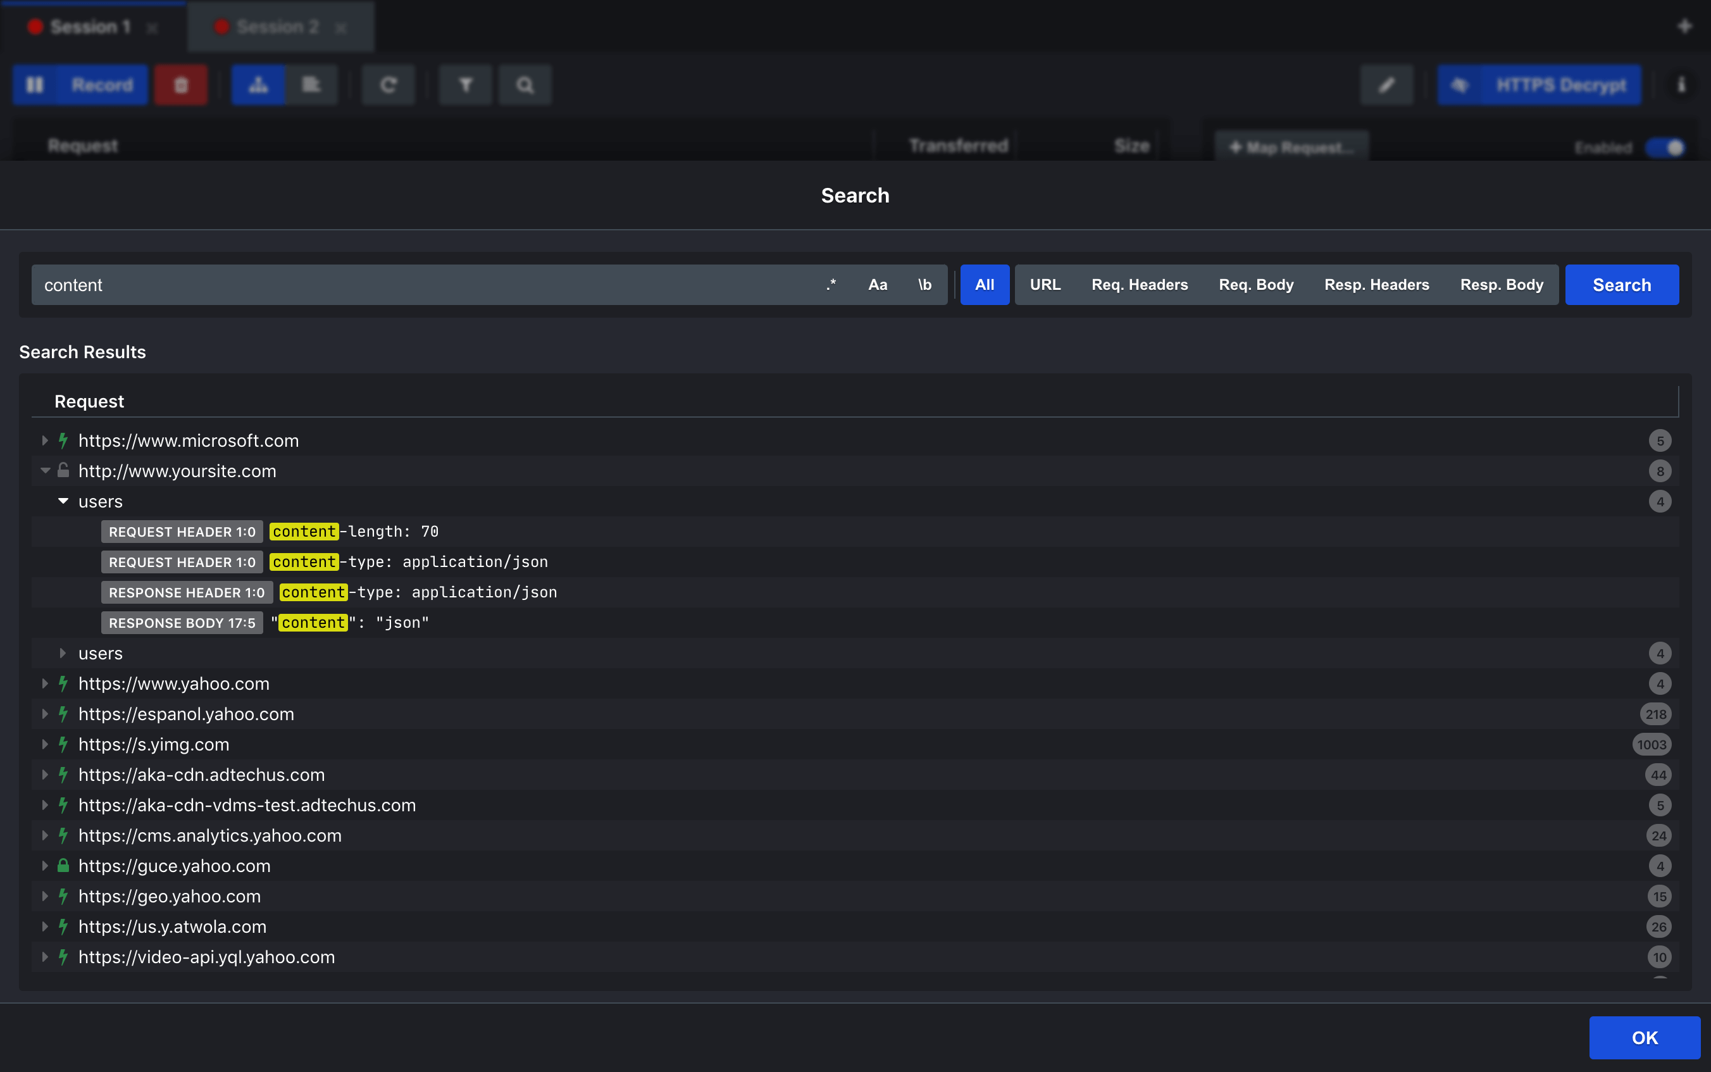Click the pencil edit icon
Screen dimensions: 1711x1072
1386,85
